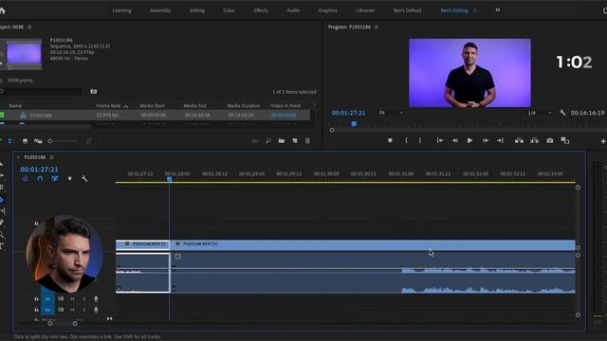Click the Program monitor timecode 00:01:27:21
This screenshot has width=607, height=341.
click(x=348, y=113)
